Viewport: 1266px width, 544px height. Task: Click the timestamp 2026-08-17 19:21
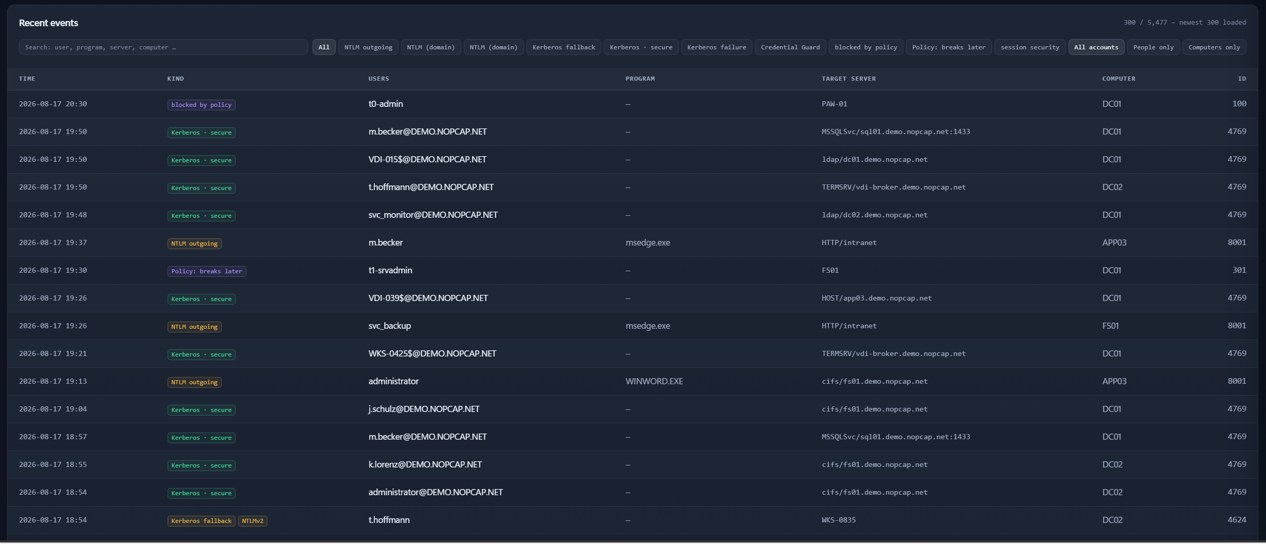click(53, 353)
